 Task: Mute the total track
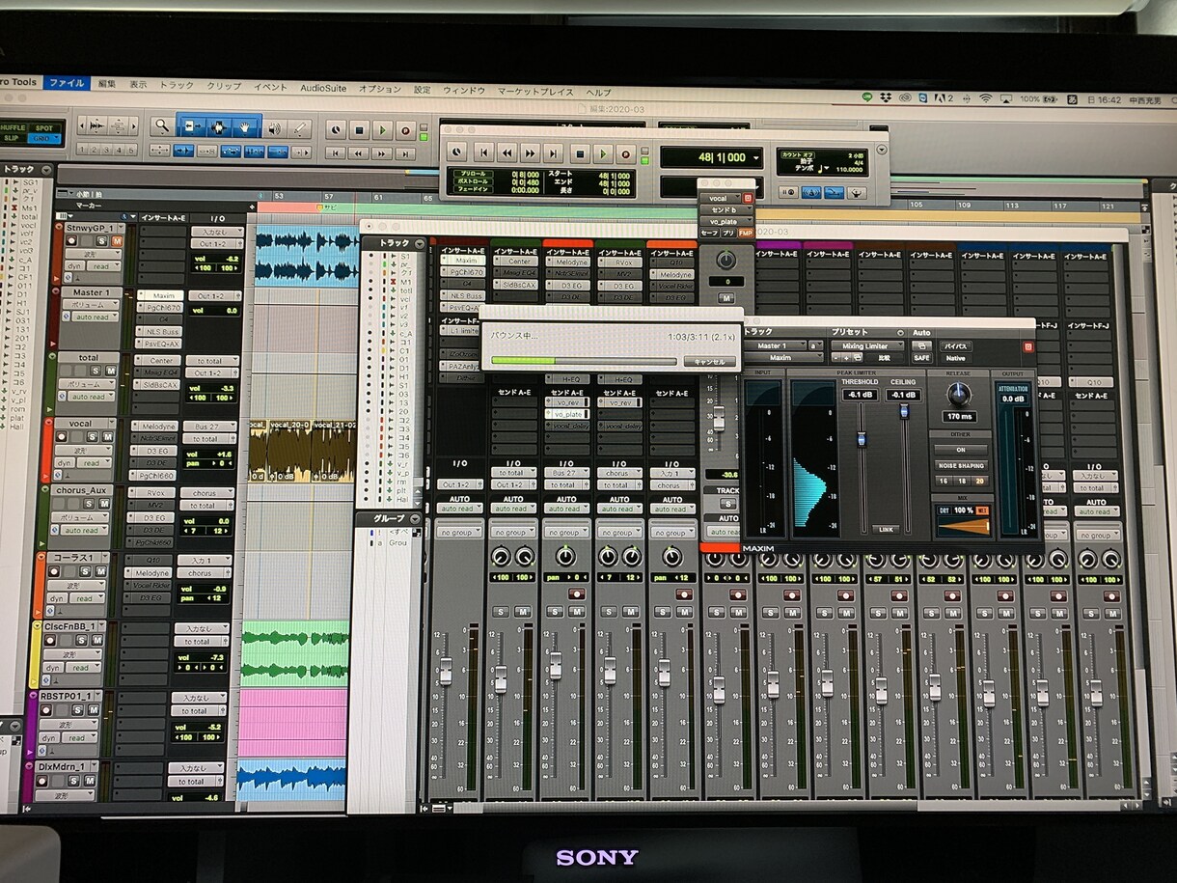click(x=111, y=371)
